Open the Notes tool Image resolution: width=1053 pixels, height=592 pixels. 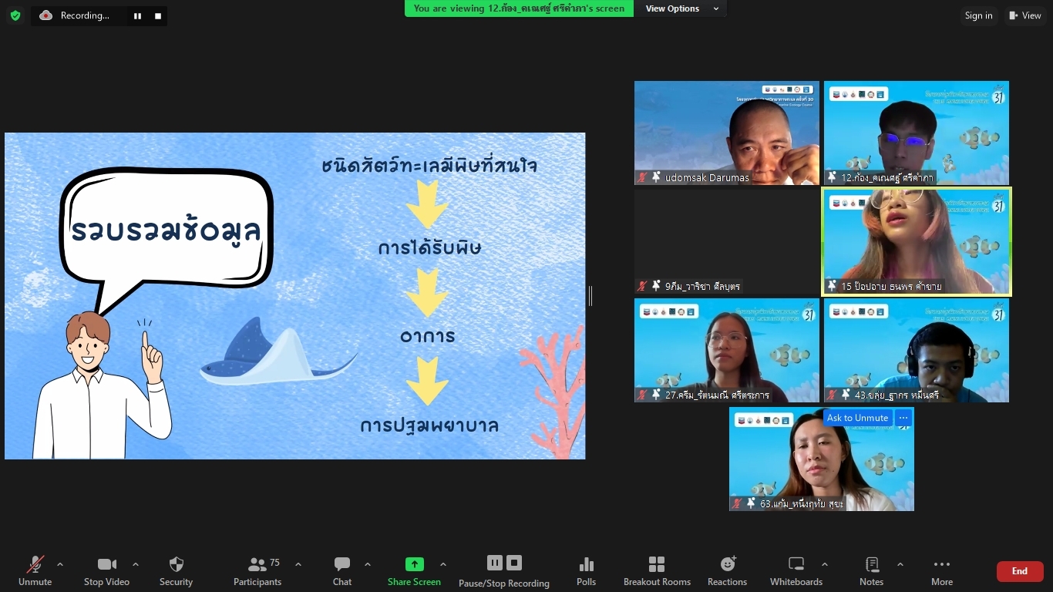871,570
